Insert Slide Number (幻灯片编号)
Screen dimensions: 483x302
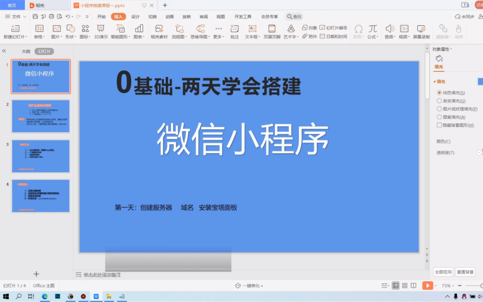pyautogui.click(x=333, y=28)
